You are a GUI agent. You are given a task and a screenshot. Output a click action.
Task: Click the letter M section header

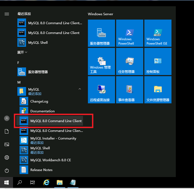tap(19, 82)
